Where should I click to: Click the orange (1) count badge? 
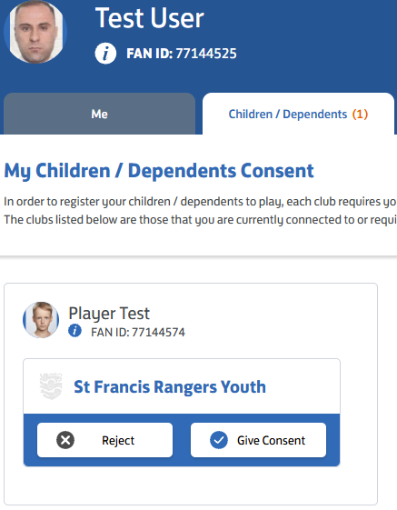360,115
